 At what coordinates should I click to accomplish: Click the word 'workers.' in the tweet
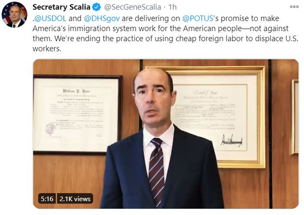(x=47, y=49)
